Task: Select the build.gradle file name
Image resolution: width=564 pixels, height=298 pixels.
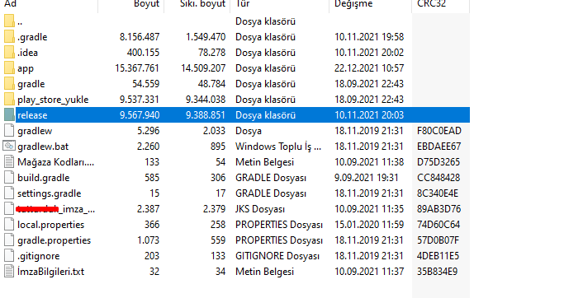Action: [x=44, y=178]
